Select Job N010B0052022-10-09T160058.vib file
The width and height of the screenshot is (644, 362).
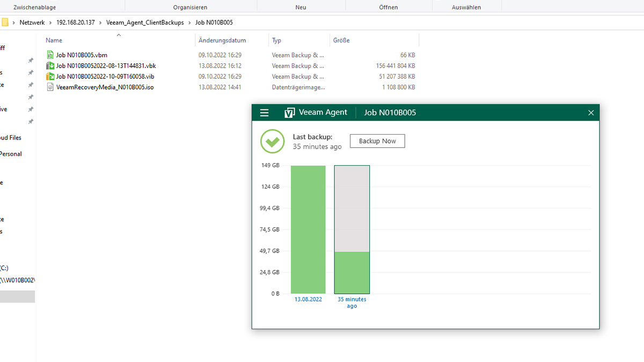pyautogui.click(x=105, y=77)
